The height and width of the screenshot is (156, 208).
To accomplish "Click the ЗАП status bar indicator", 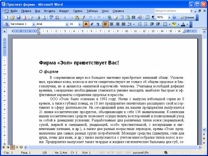I will click(102, 153).
